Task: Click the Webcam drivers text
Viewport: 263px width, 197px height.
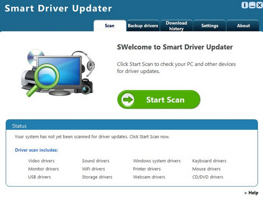Action: click(x=149, y=177)
